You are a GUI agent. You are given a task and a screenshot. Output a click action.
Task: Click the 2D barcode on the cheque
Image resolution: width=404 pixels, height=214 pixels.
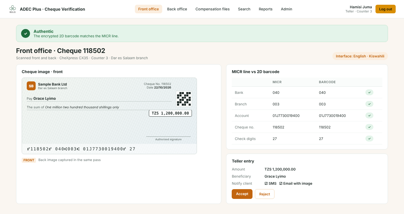point(184,99)
